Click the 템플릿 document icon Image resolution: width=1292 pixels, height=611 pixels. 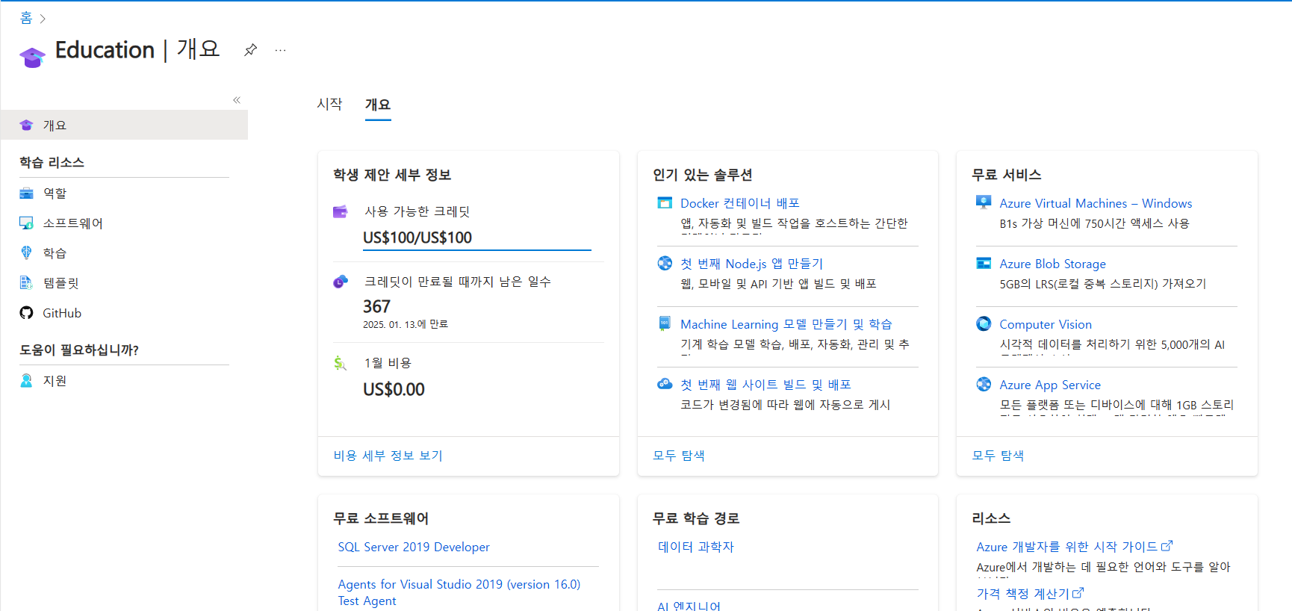coord(26,282)
